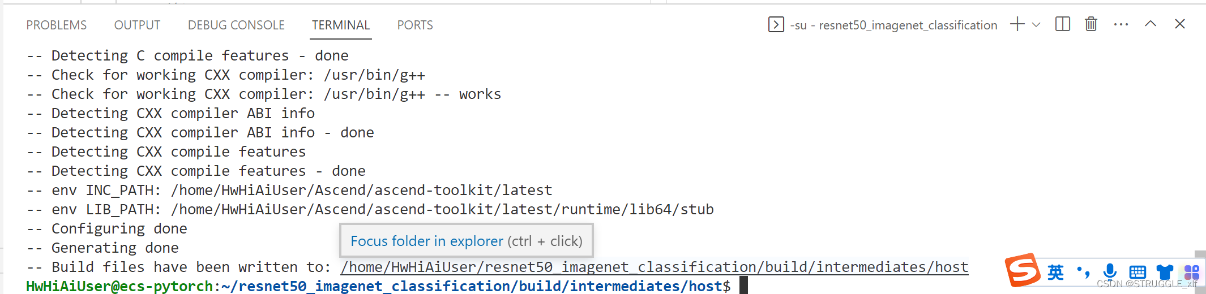The height and width of the screenshot is (294, 1206).
Task: Click the microphone voice input icon
Action: click(1110, 272)
